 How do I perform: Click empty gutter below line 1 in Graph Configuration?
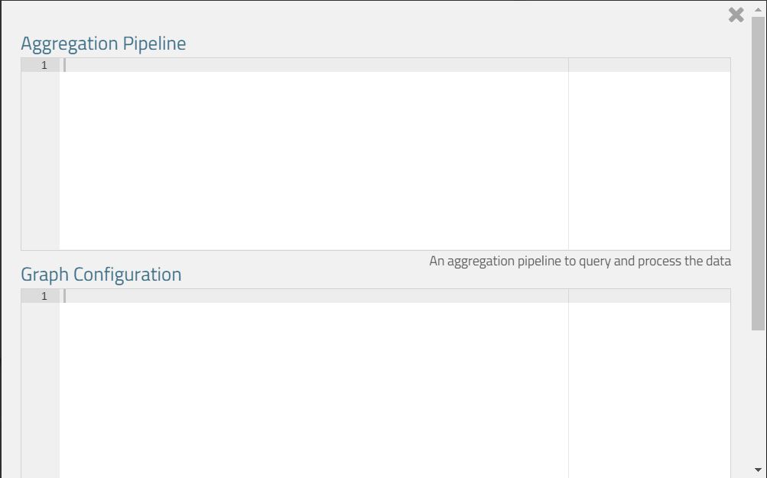point(41,390)
